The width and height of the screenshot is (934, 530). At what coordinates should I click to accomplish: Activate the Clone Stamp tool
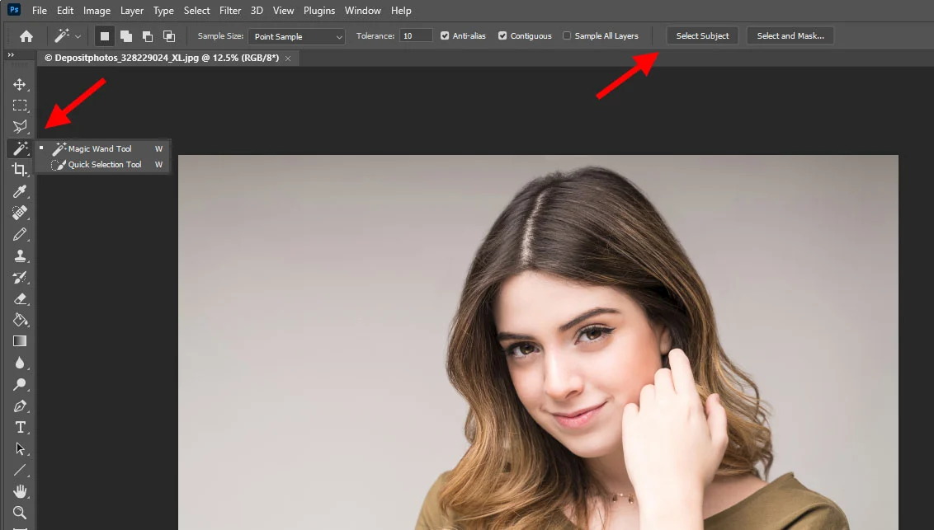click(20, 256)
